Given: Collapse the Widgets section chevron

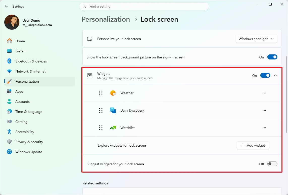Looking at the screenshot, I should tap(275, 75).
